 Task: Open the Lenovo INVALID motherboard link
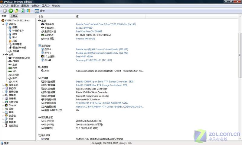click(x=84, y=28)
